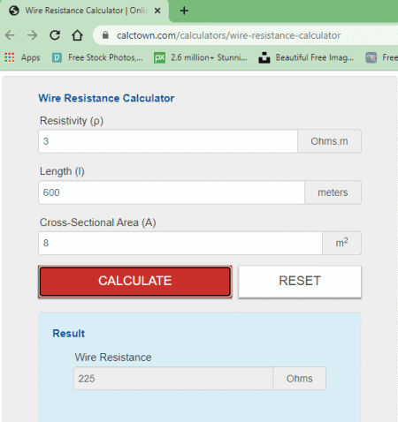Click the m² unit label
Screen dimensions: 398x422
(x=341, y=243)
